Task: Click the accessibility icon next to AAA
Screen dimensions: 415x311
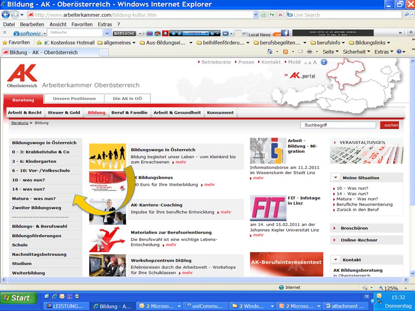Action: pos(324,62)
